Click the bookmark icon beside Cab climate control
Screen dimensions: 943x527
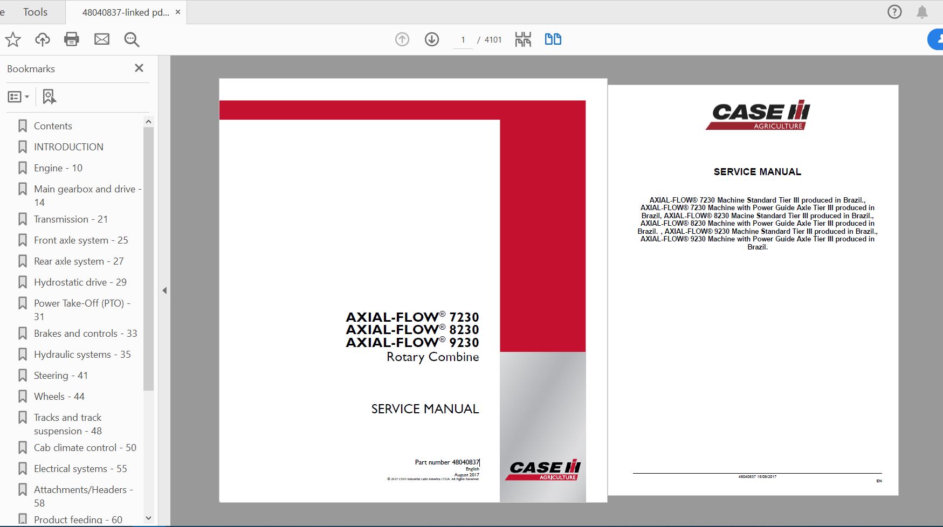click(23, 448)
